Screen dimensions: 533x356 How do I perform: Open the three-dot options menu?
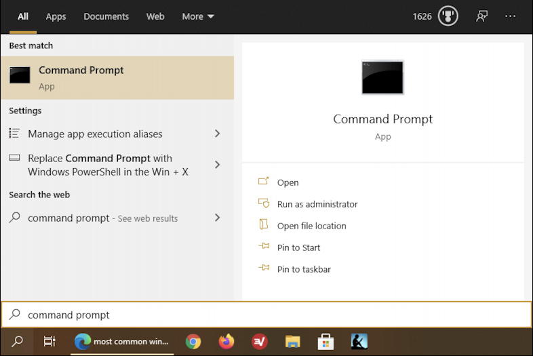(x=510, y=16)
